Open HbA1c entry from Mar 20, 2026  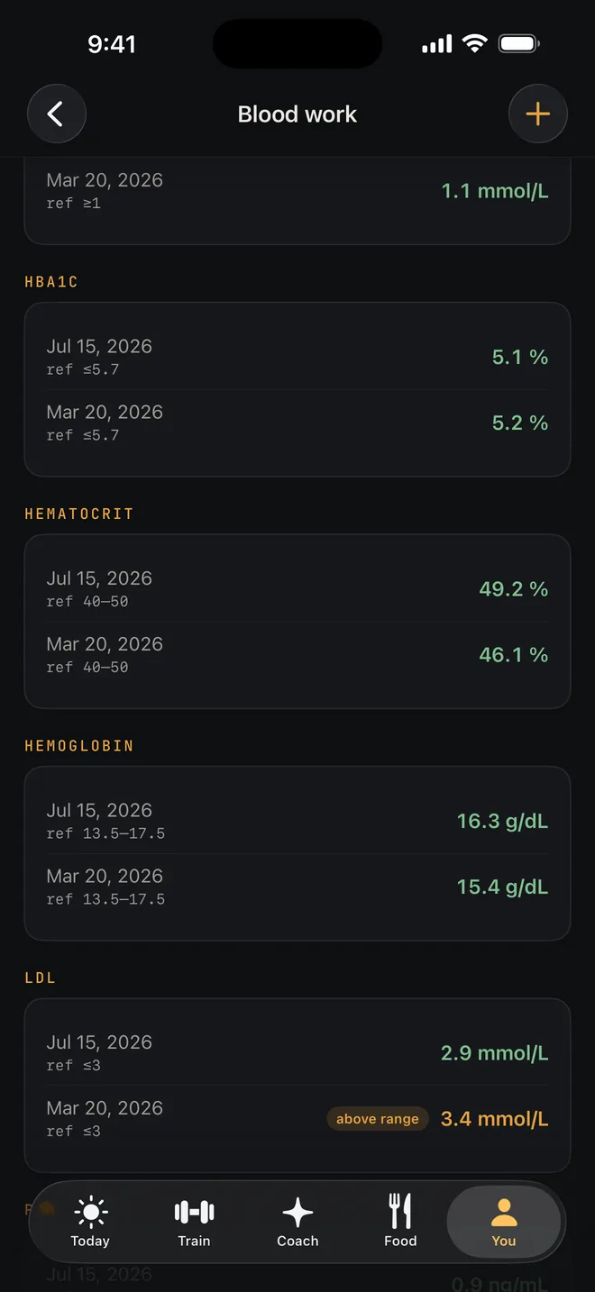tap(297, 423)
